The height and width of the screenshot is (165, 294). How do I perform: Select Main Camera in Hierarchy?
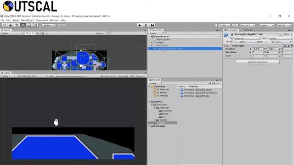click(164, 40)
